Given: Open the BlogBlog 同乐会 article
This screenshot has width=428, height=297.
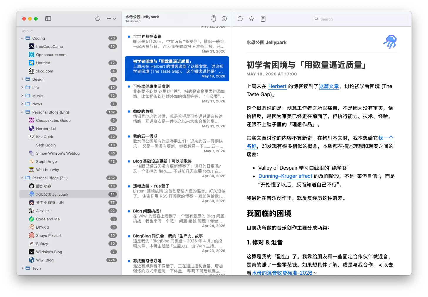Looking at the screenshot, I should pyautogui.click(x=177, y=243).
